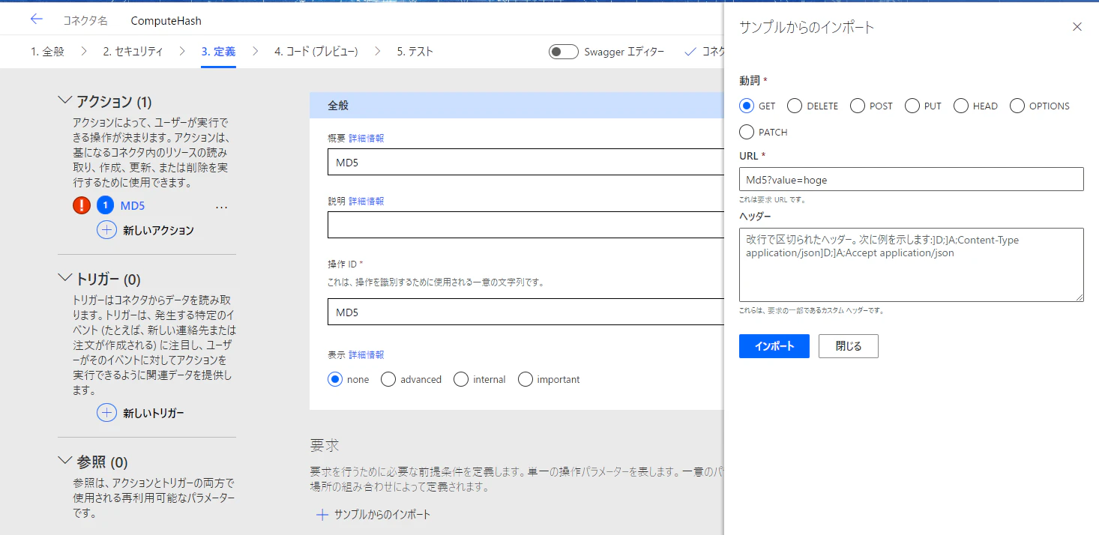Open the 4. コード (プレビュー) step tab
This screenshot has height=535, width=1099.
click(x=316, y=52)
